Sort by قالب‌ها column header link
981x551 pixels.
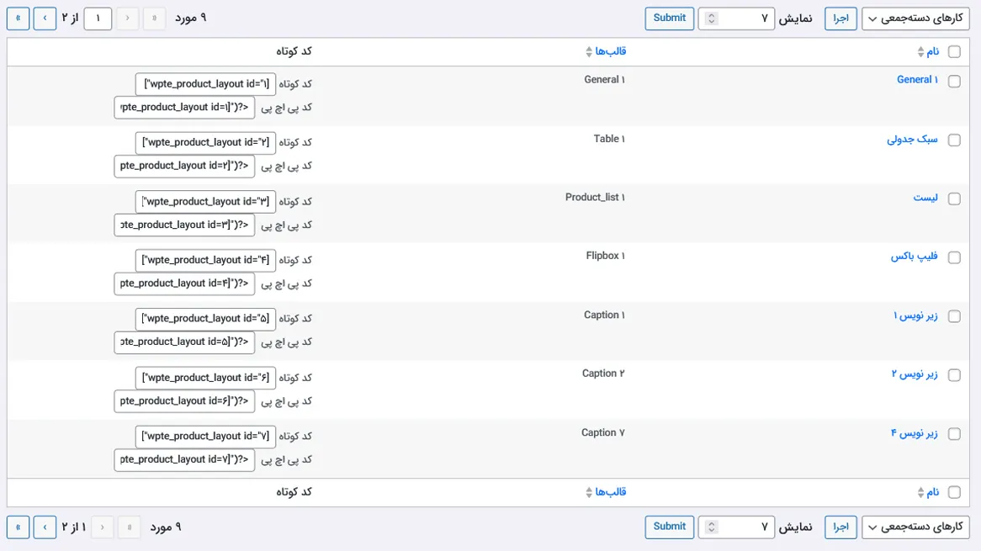(611, 51)
